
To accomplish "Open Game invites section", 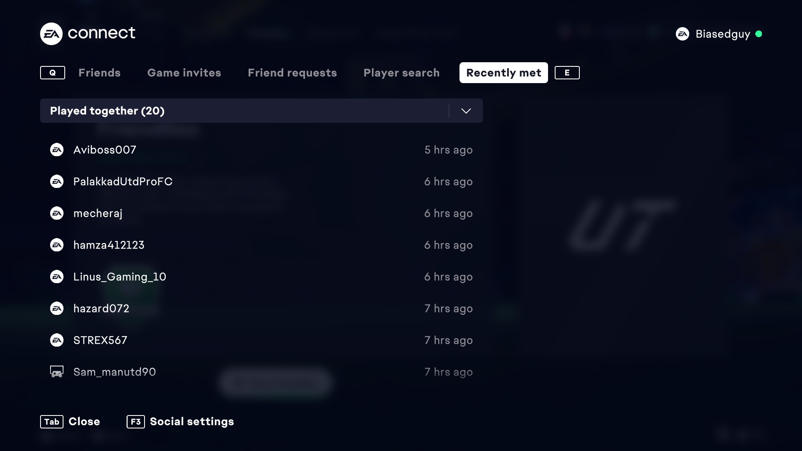I will coord(184,72).
